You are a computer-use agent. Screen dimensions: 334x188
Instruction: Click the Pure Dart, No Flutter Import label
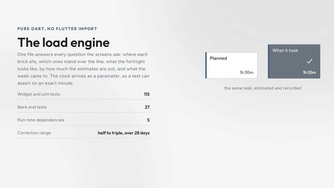[x=57, y=29]
